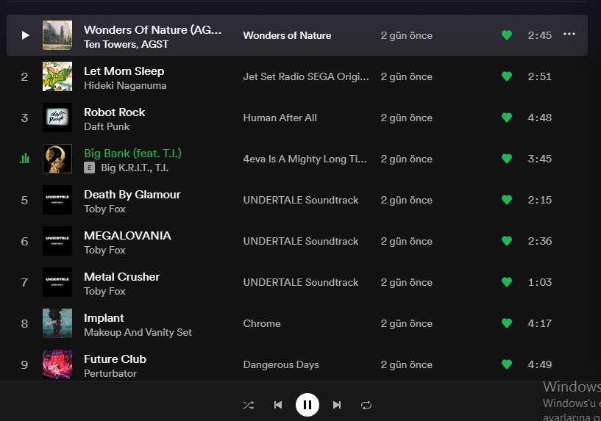Click the playing indicator beside Big Bank
Viewport: 601px width, 421px height.
(24, 158)
